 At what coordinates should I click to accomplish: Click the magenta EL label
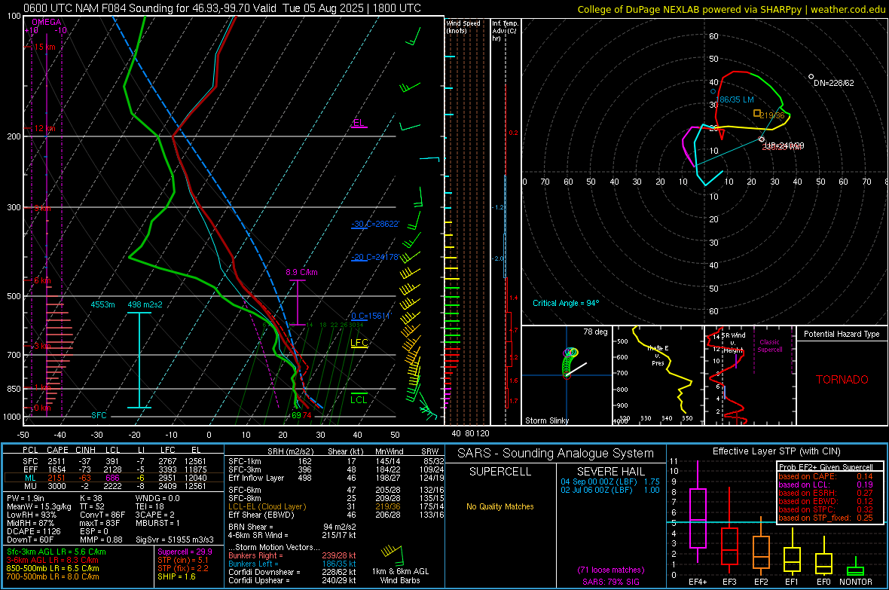click(359, 123)
